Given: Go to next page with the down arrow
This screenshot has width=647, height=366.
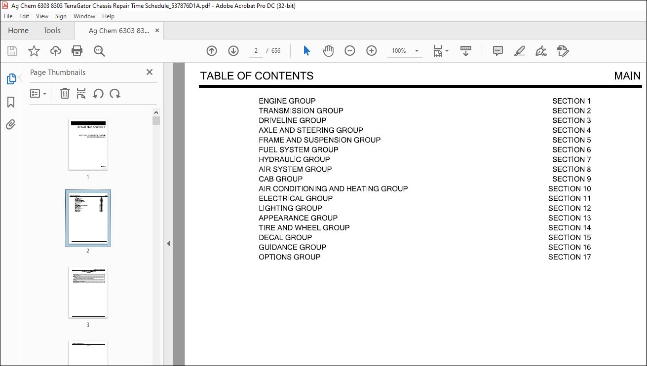Looking at the screenshot, I should pyautogui.click(x=233, y=51).
